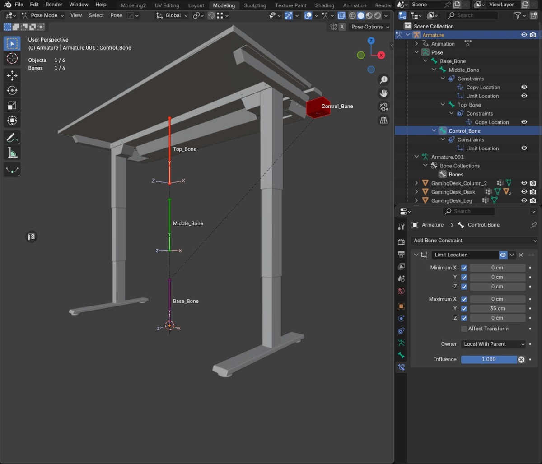
Task: Toggle Control_Bone Limit Location eye in outliner
Action: click(524, 148)
